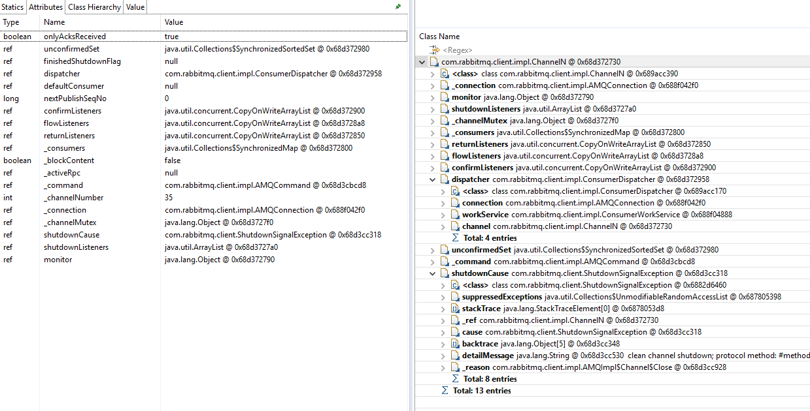Switch to the Value tab
The image size is (810, 411).
coord(135,7)
